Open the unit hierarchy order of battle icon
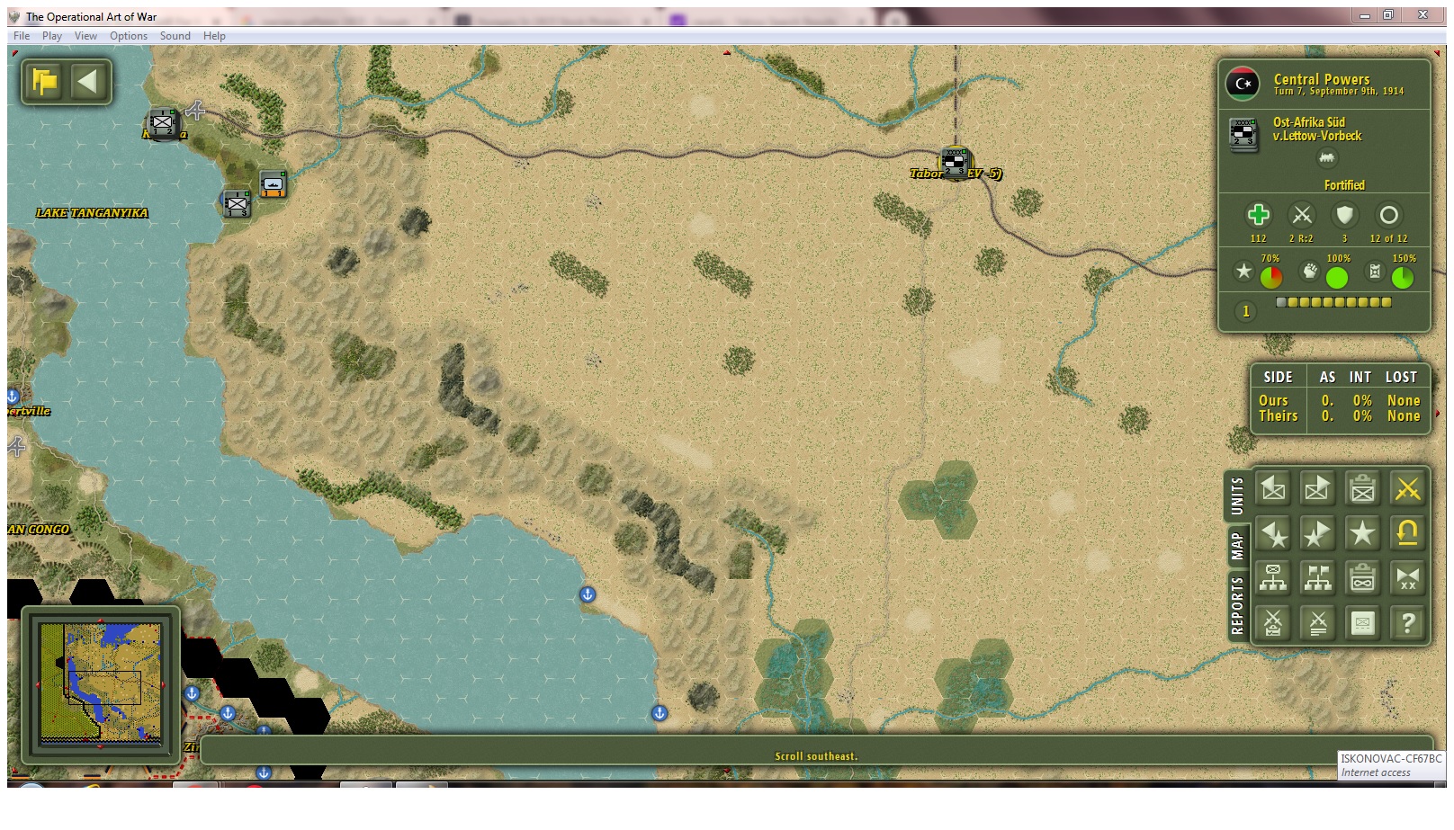This screenshot has height=830, width=1454. (1273, 577)
